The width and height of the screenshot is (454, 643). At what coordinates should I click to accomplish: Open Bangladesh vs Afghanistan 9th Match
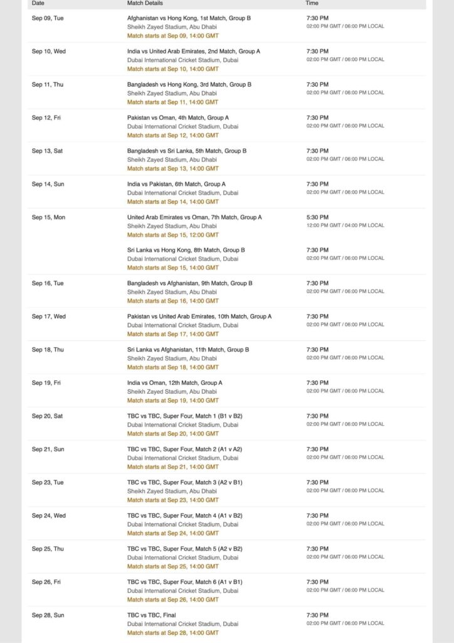pyautogui.click(x=189, y=283)
